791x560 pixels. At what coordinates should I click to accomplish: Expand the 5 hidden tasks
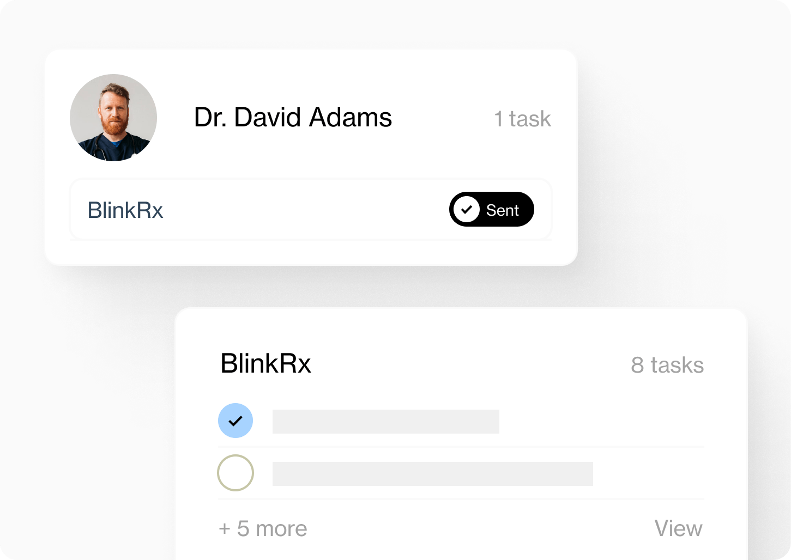click(x=263, y=528)
